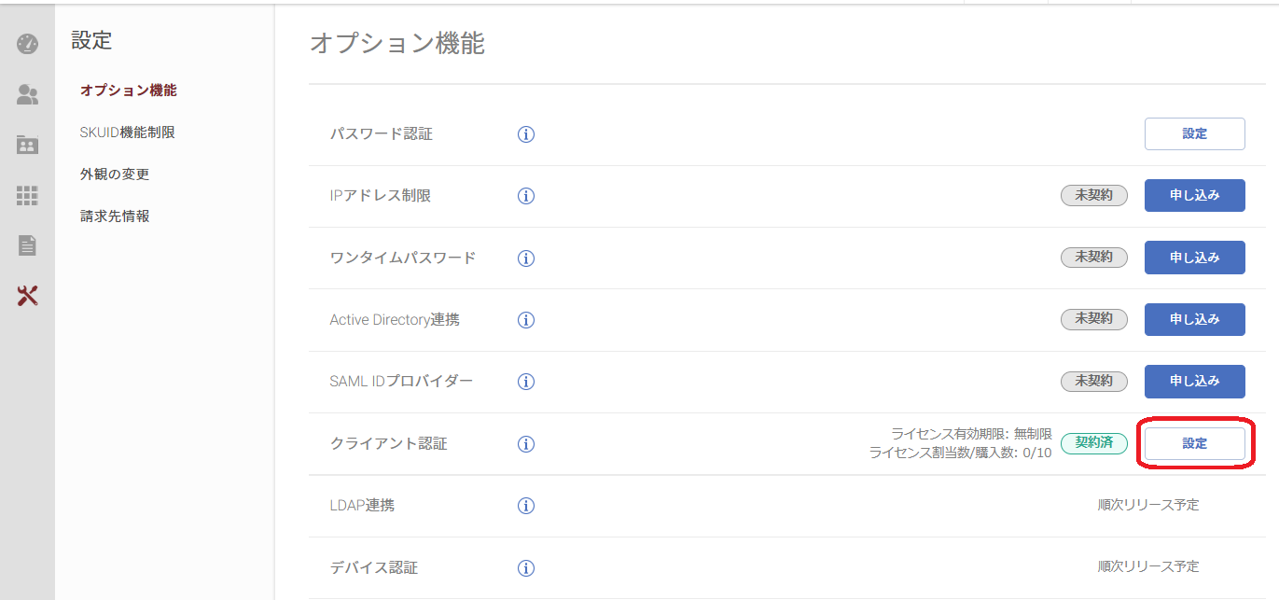Click 設定 button for クライアント認証

coord(1194,443)
